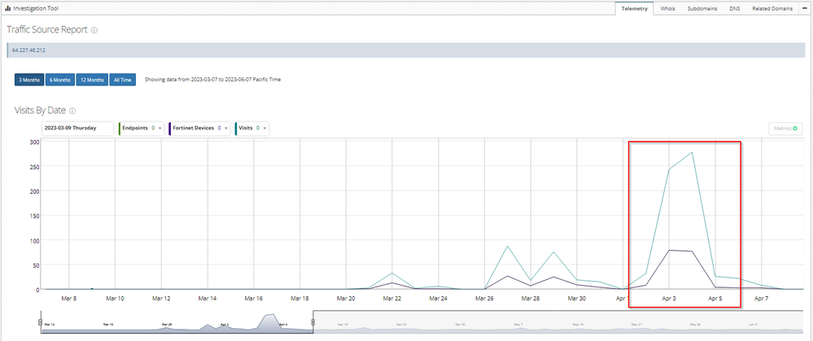
Task: Open the Metrics add dropdown
Action: [x=786, y=129]
